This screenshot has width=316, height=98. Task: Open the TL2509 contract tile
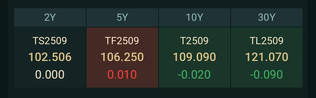[x=267, y=57]
